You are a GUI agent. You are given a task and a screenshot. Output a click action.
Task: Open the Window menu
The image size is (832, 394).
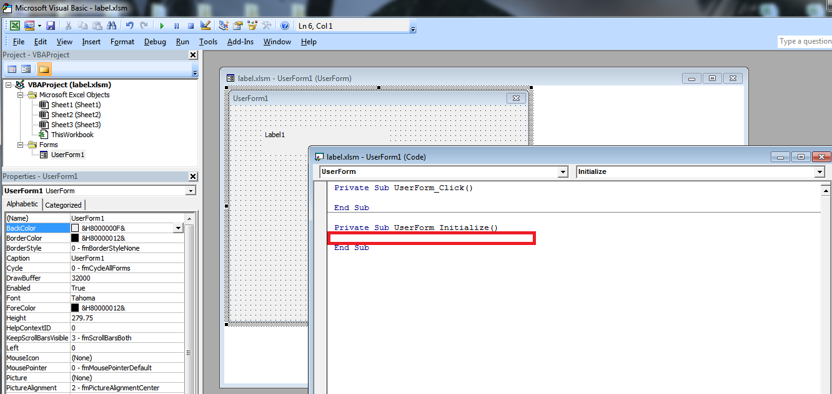pyautogui.click(x=277, y=42)
